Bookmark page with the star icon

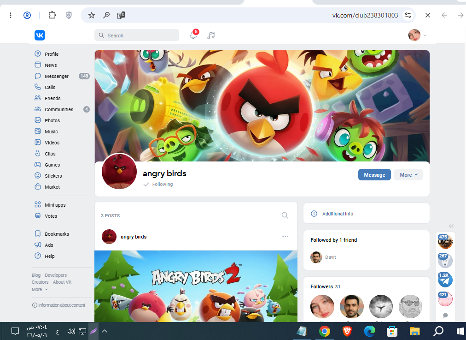pyautogui.click(x=92, y=15)
